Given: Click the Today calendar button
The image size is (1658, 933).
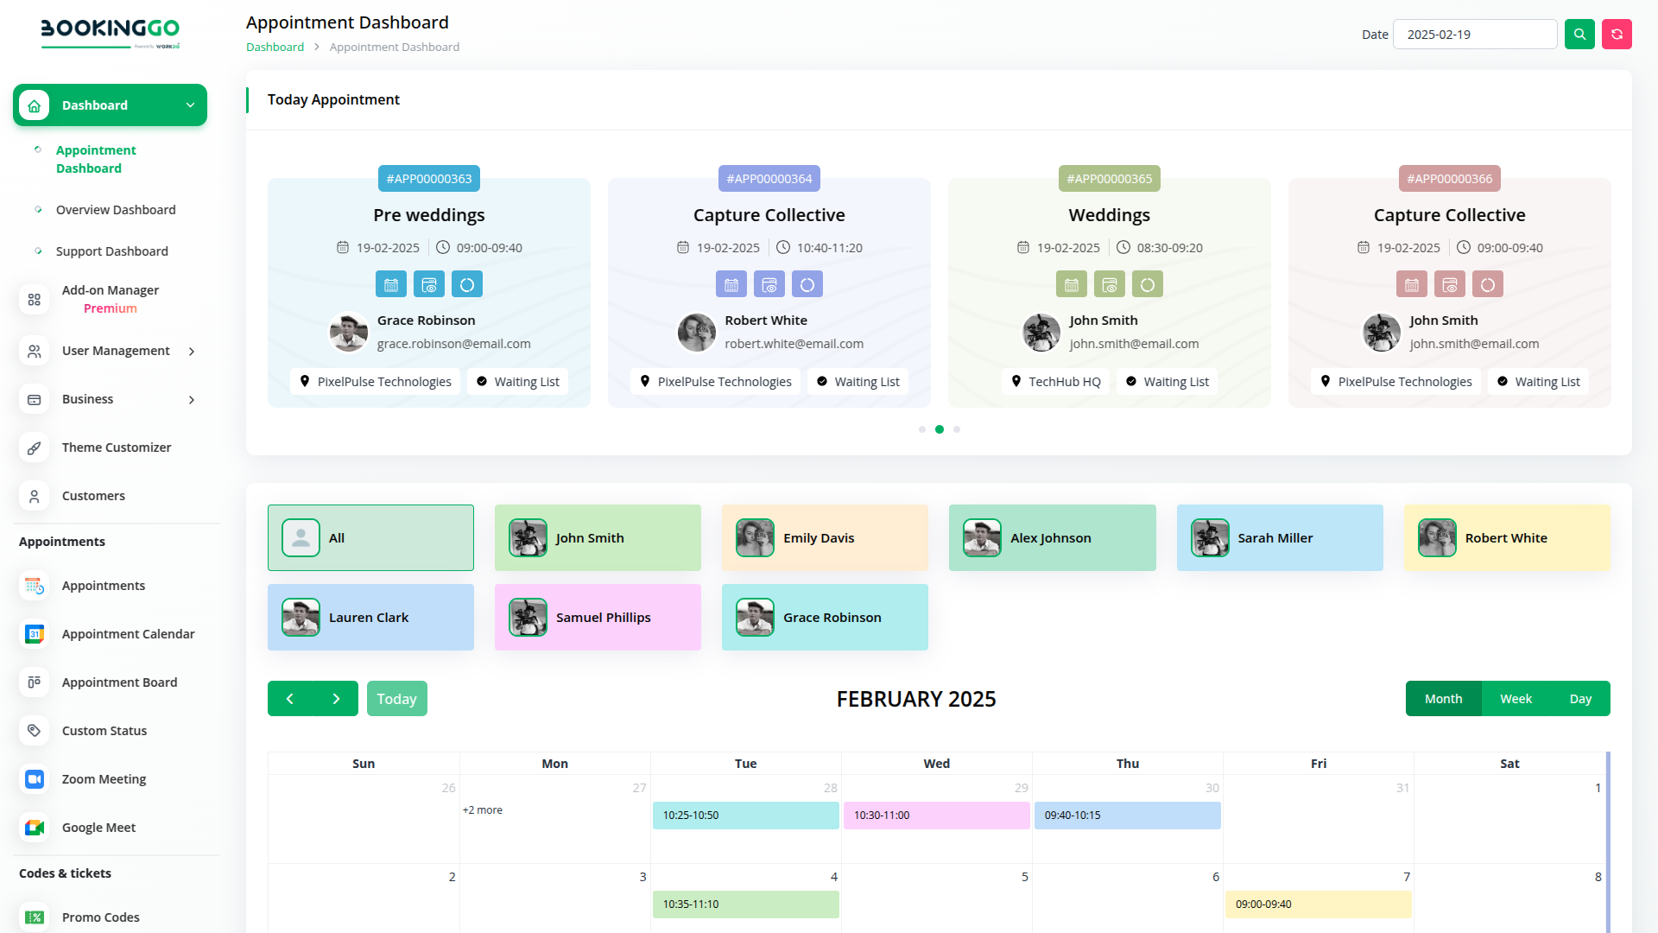Looking at the screenshot, I should pyautogui.click(x=396, y=699).
